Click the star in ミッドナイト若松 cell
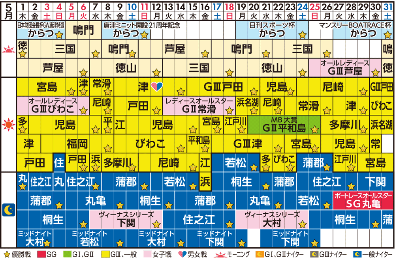The width and height of the screenshot is (395, 261). tap(120, 243)
